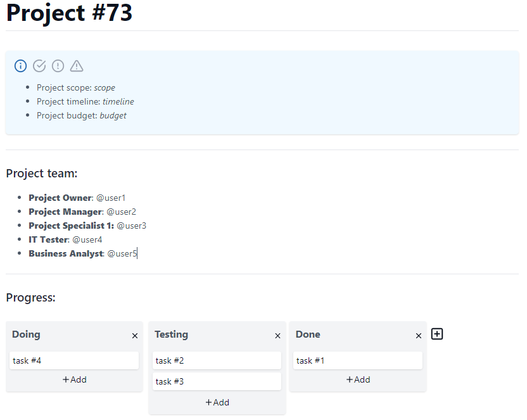Select the info circle alert icon

click(x=20, y=66)
